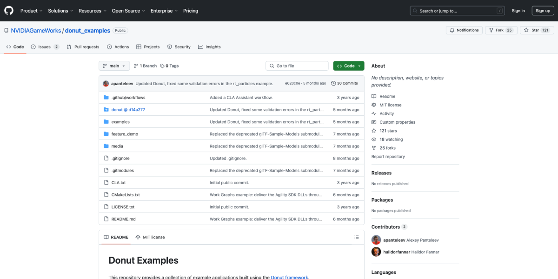Switch to the Issues tab
The image size is (558, 279).
[45, 47]
